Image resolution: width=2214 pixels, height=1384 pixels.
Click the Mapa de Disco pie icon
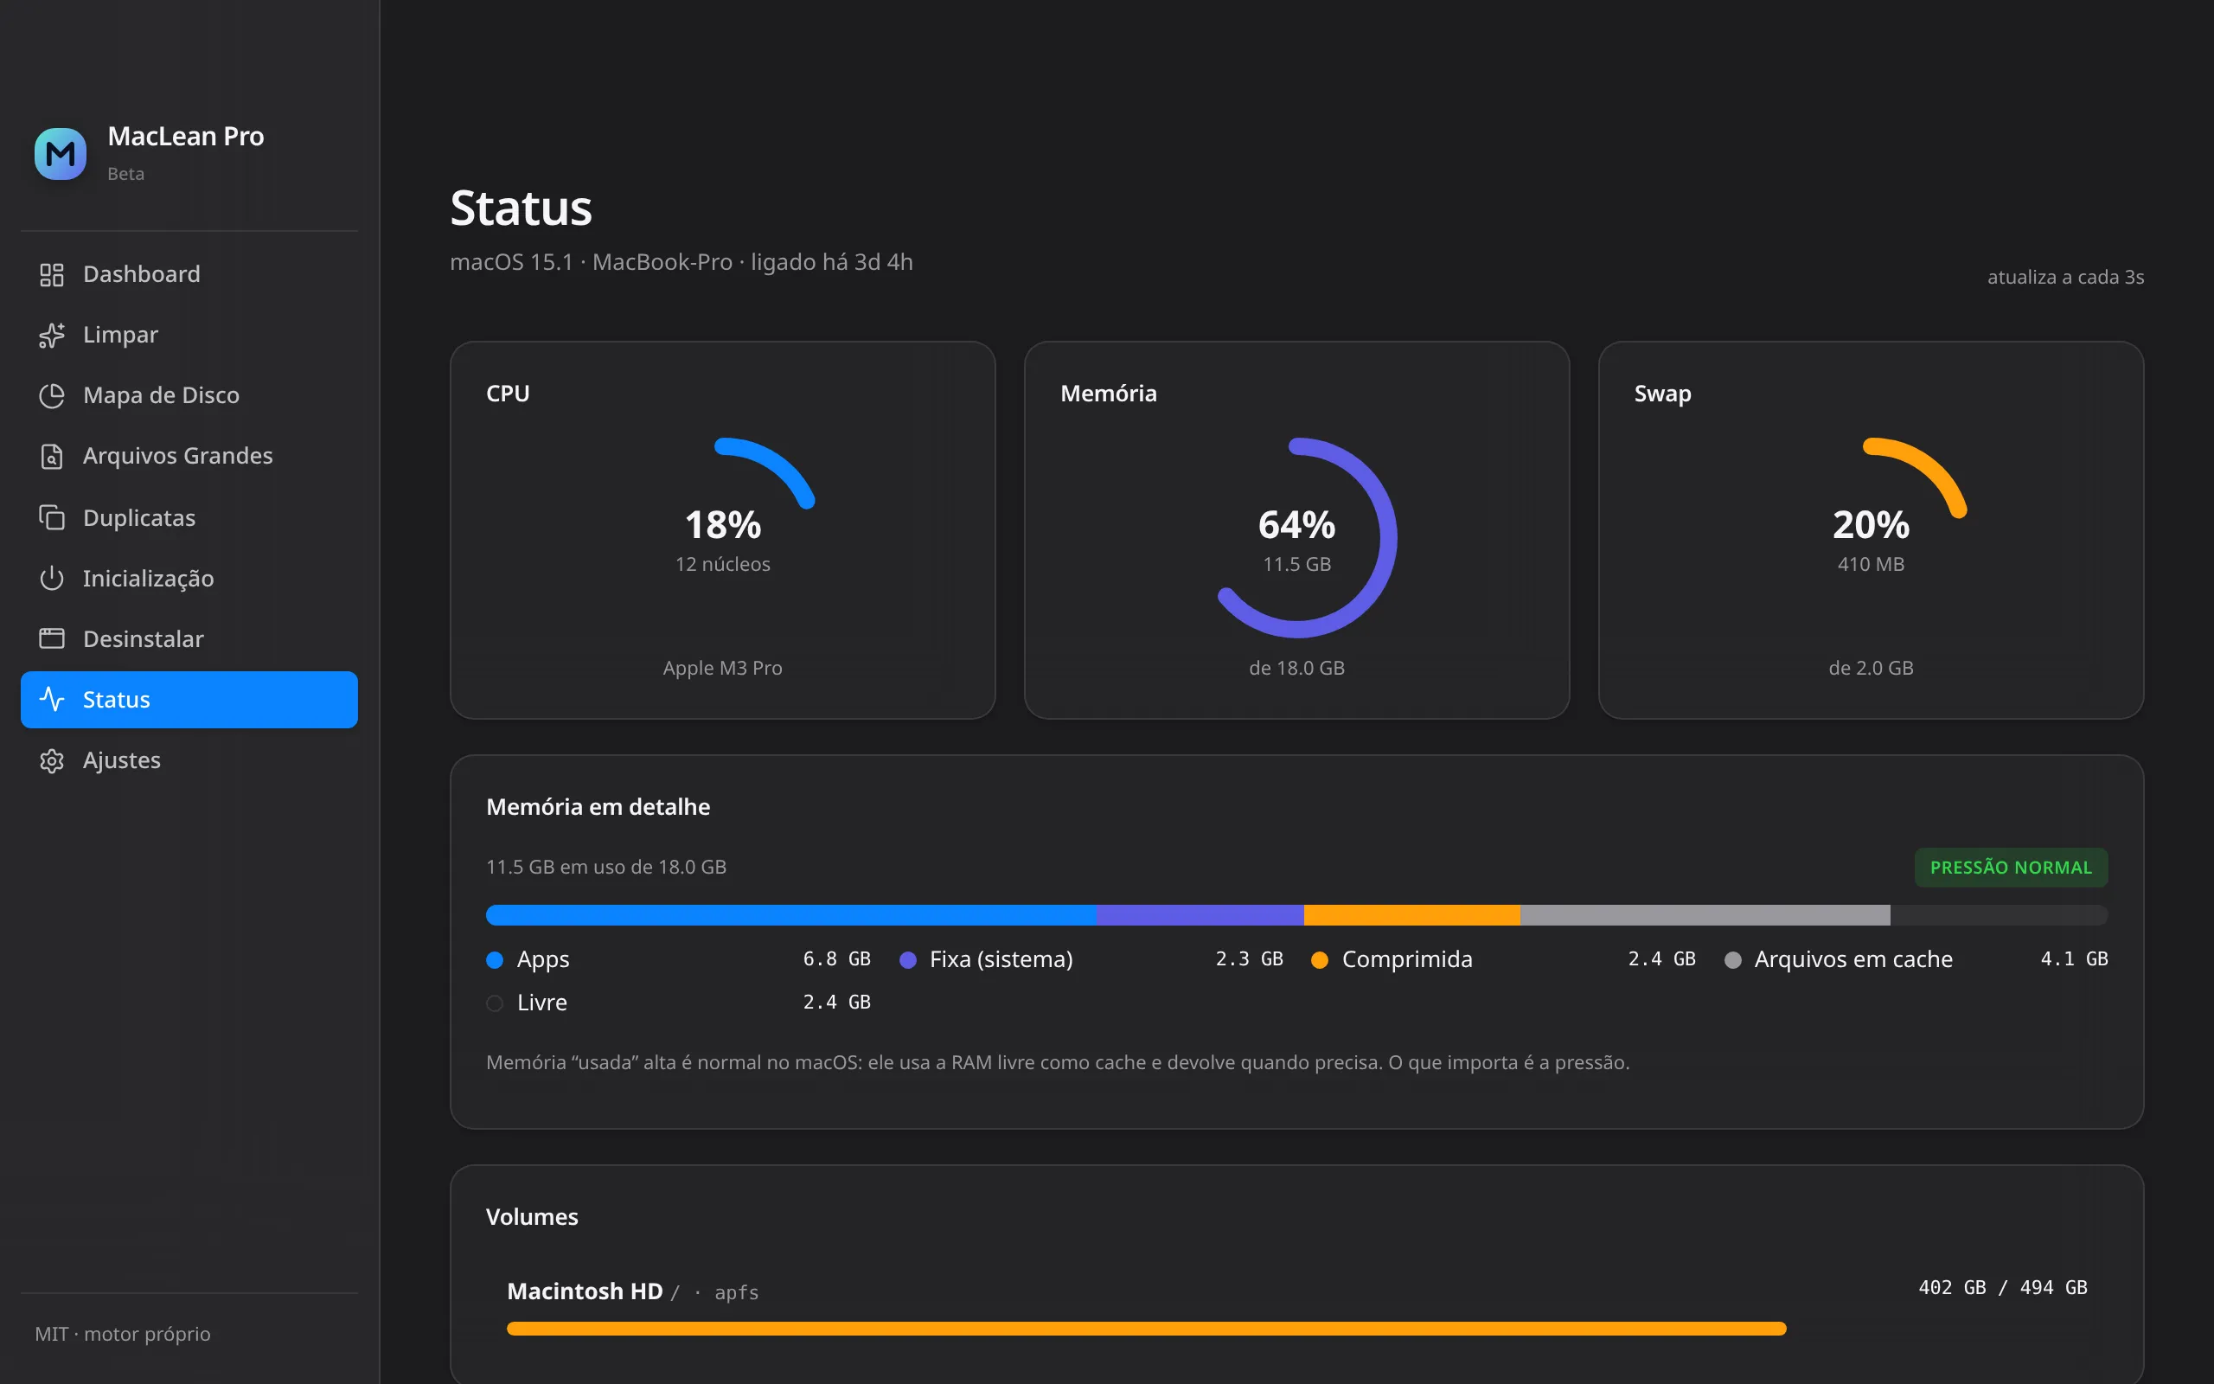[x=52, y=395]
